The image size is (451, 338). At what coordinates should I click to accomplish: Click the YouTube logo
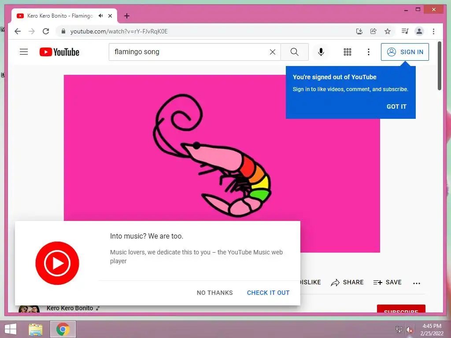point(59,52)
